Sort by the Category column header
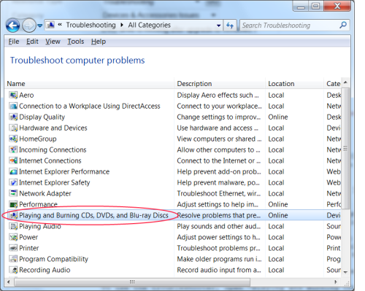The height and width of the screenshot is (291, 365). point(333,84)
